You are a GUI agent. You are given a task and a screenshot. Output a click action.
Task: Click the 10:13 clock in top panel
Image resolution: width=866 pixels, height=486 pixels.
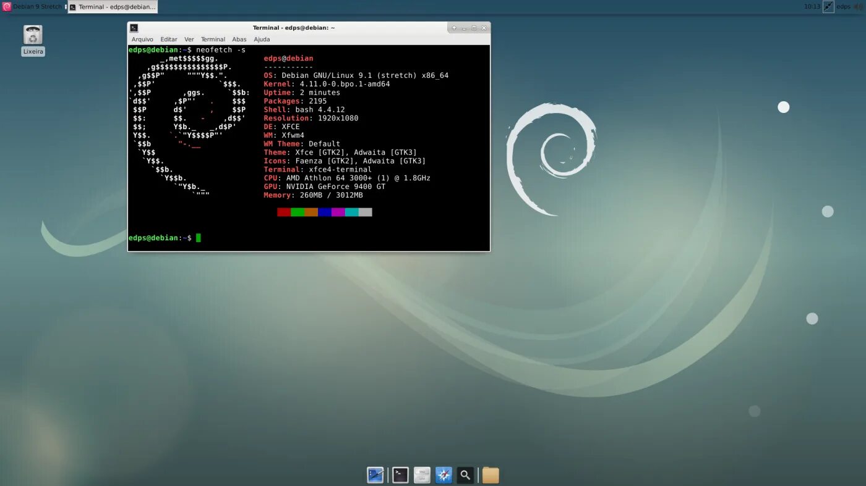[x=812, y=7]
